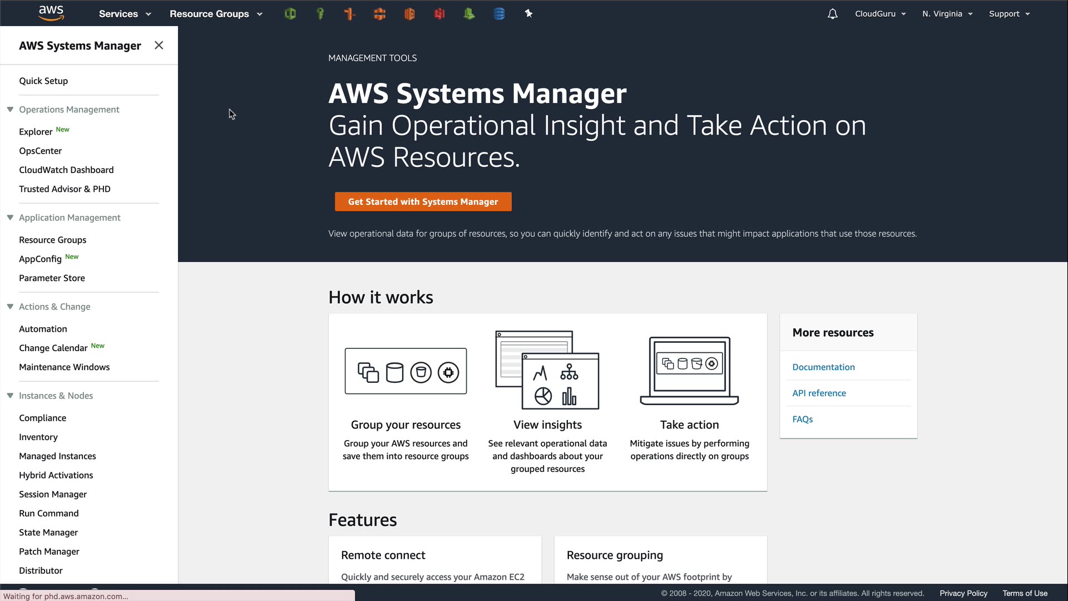Open the notifications bell icon
The width and height of the screenshot is (1068, 601).
832,14
